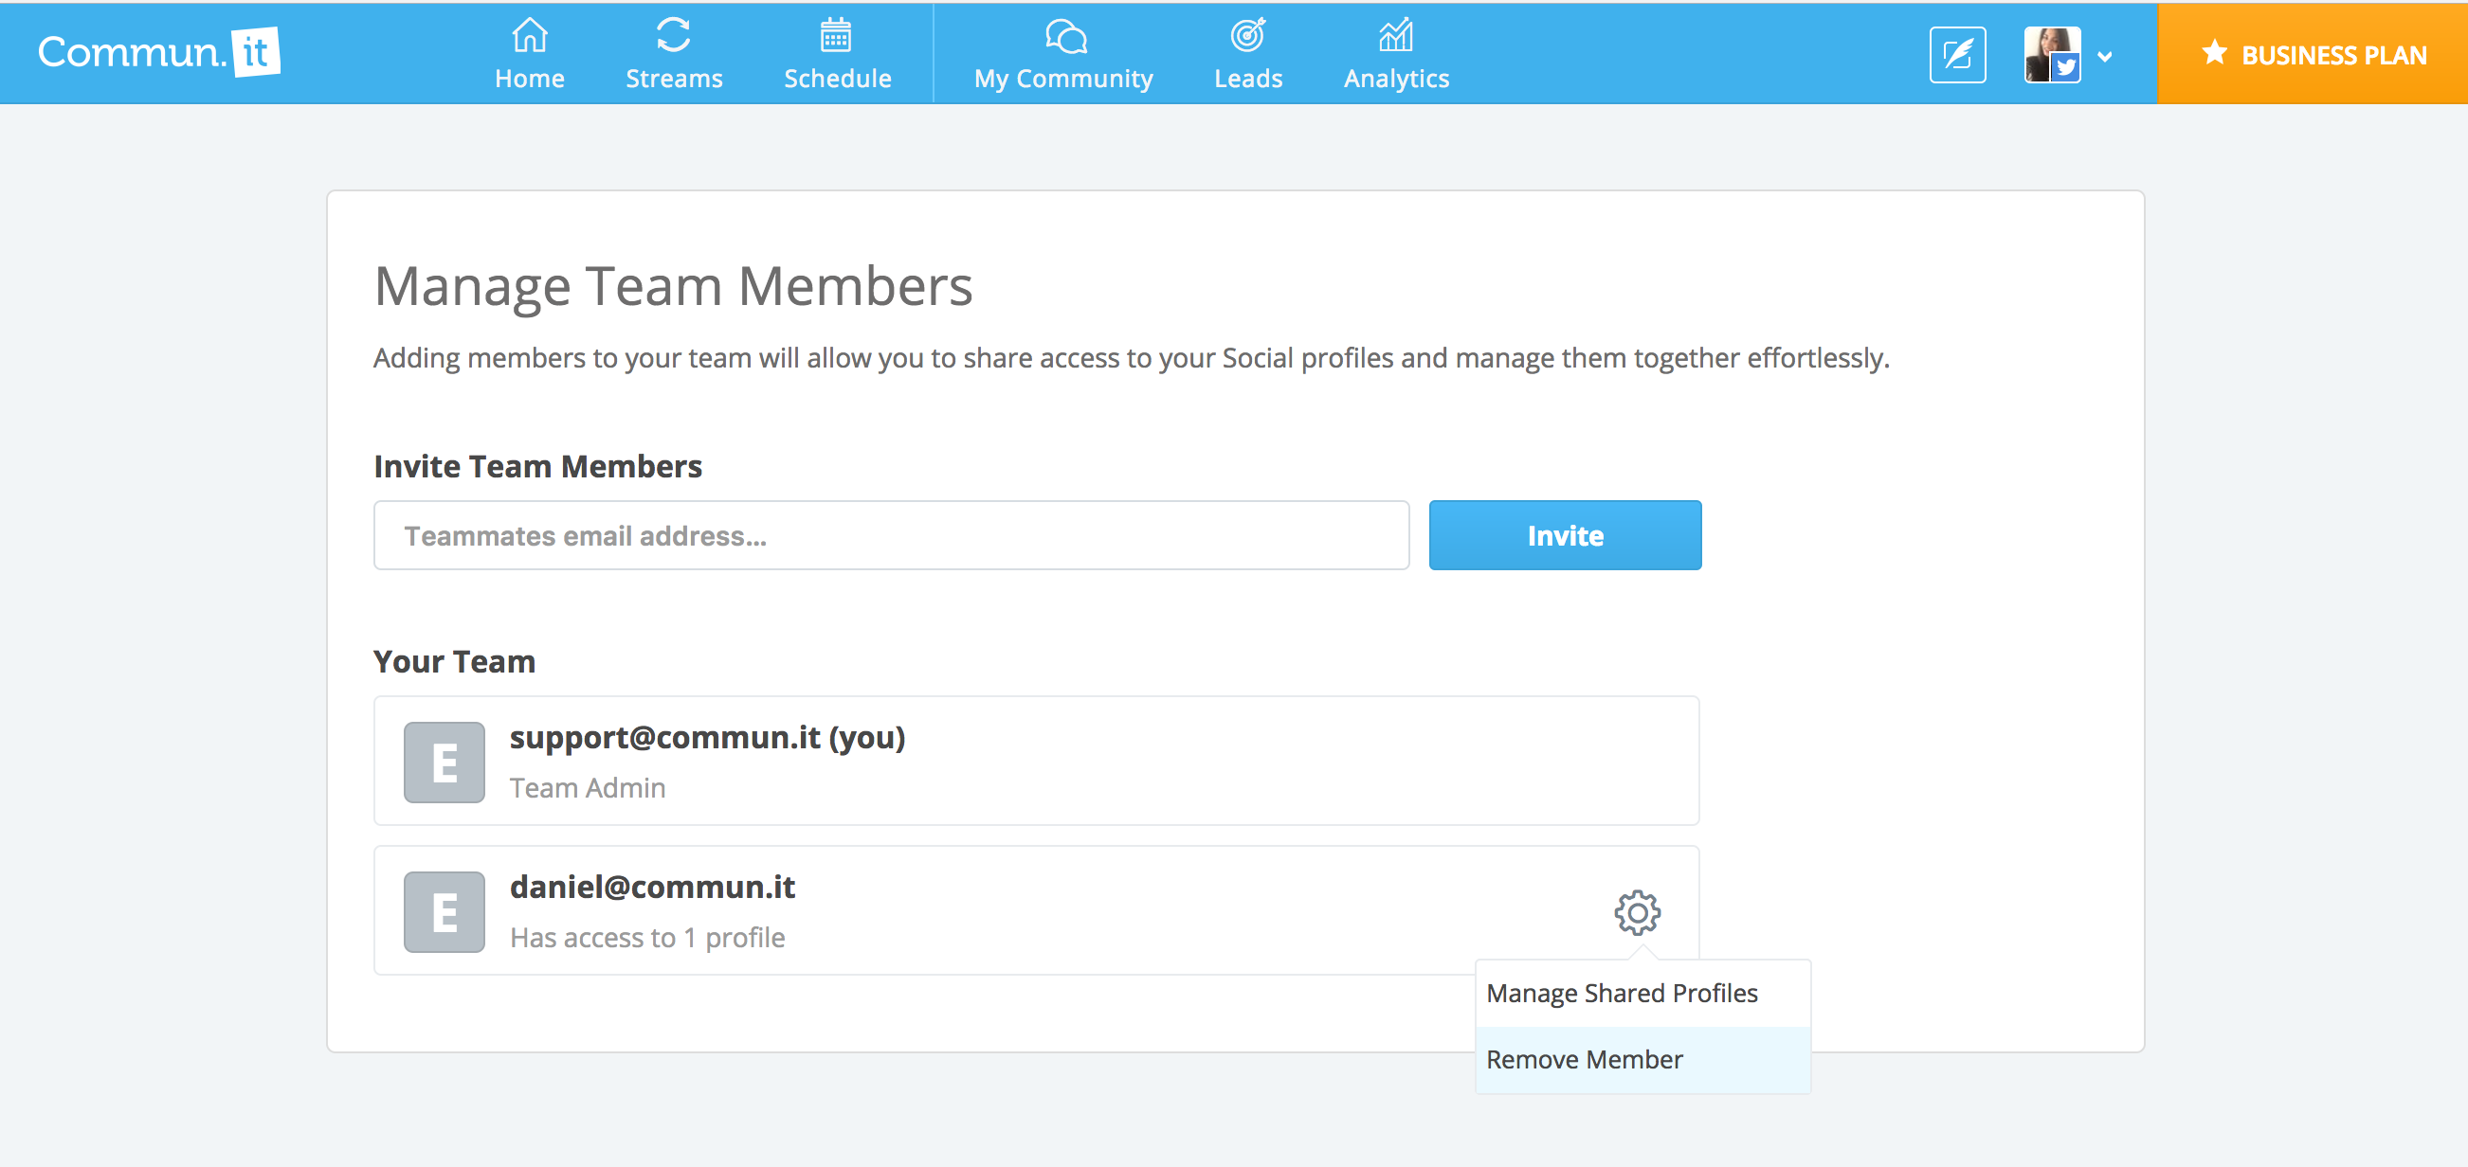This screenshot has width=2468, height=1167.
Task: Click the Home house icon
Action: [529, 35]
